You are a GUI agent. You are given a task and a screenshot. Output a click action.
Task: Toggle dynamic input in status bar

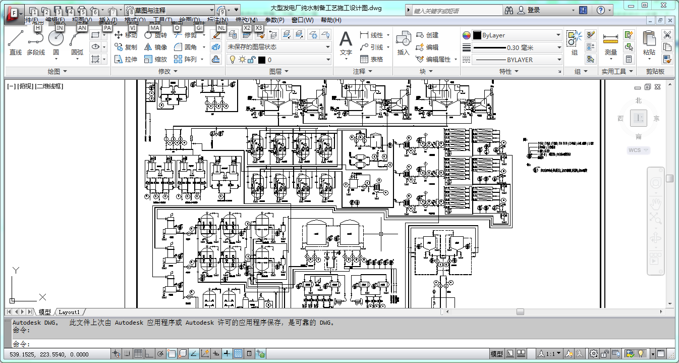[216, 354]
